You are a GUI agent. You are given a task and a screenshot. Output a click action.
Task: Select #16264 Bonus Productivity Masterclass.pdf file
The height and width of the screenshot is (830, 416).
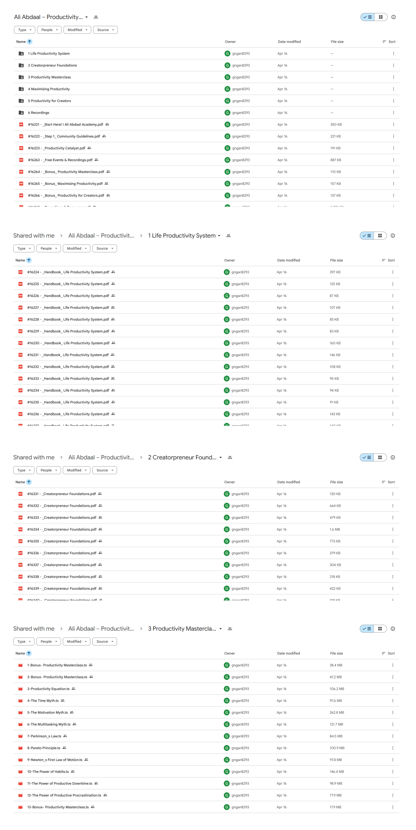coord(207,172)
